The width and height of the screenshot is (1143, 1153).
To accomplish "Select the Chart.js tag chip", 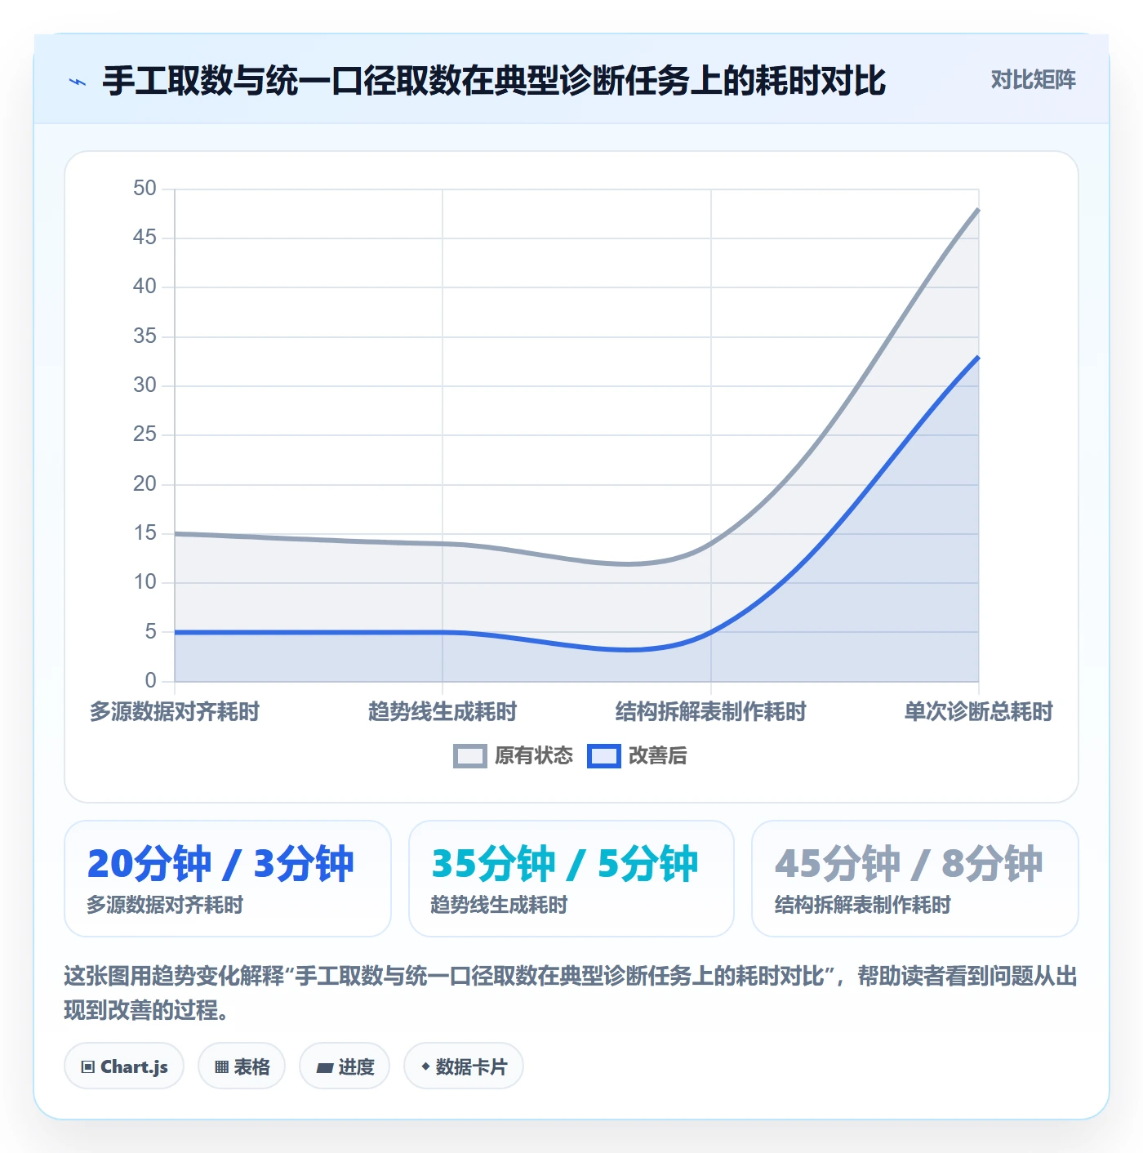I will tap(124, 1066).
